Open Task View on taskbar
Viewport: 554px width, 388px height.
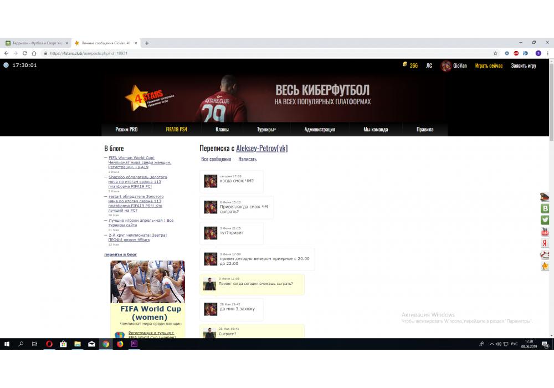(x=34, y=344)
